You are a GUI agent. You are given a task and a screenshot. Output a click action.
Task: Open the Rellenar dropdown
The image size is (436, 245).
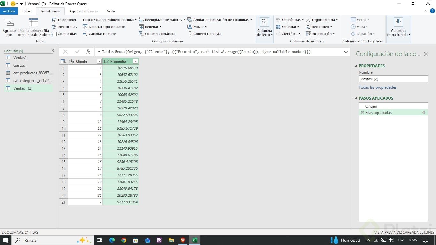(150, 27)
